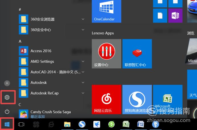Open File Explorer from the taskbar
This screenshot has height=130, width=197.
tap(67, 125)
